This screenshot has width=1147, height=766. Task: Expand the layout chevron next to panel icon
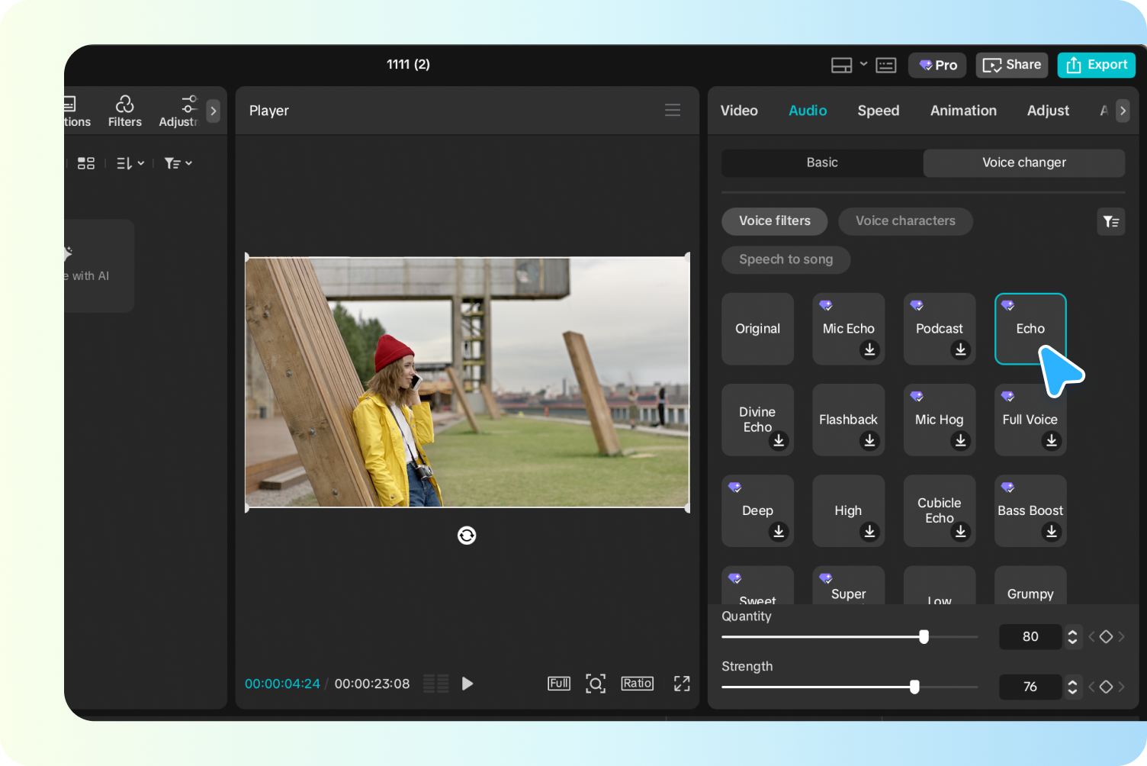click(863, 64)
